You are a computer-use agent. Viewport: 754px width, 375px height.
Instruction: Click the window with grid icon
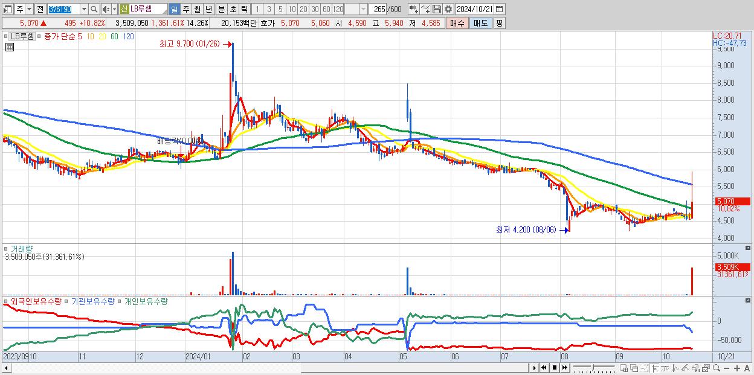[x=623, y=368]
